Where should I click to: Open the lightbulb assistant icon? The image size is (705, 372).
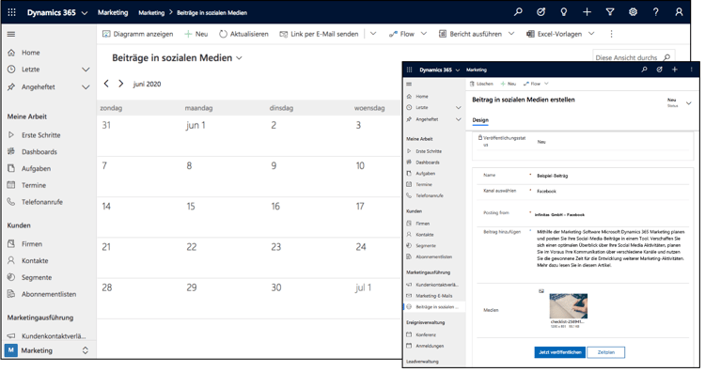point(564,12)
